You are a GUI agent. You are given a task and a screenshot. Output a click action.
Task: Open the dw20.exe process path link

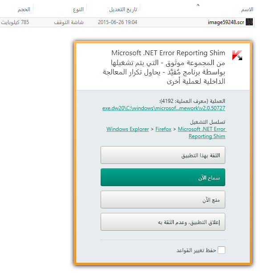[164, 108]
